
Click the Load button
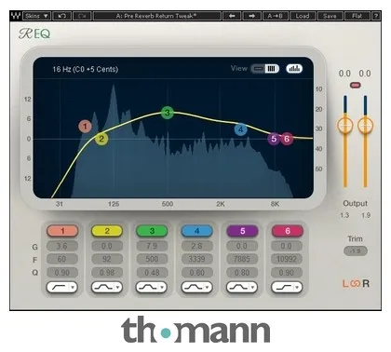(x=303, y=16)
